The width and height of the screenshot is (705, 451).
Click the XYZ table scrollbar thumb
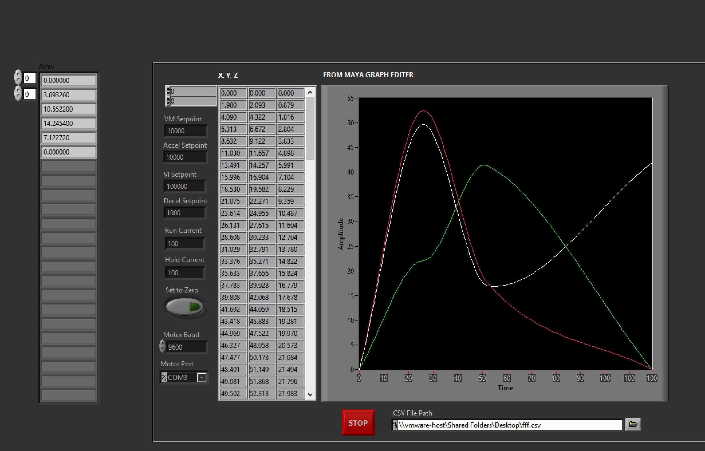(310, 128)
